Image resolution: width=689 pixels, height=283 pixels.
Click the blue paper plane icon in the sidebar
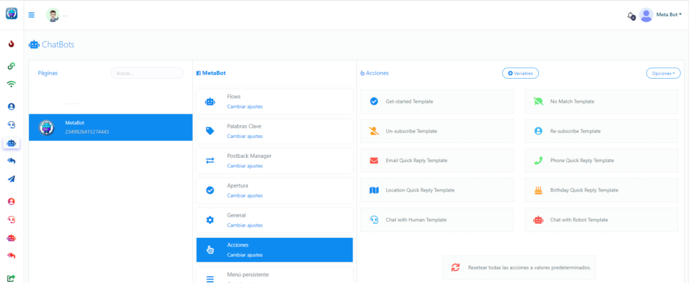tap(11, 179)
